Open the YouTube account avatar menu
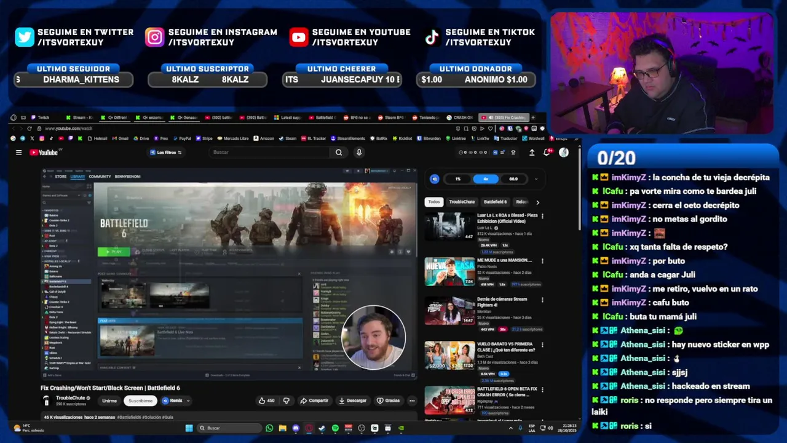 pyautogui.click(x=564, y=153)
